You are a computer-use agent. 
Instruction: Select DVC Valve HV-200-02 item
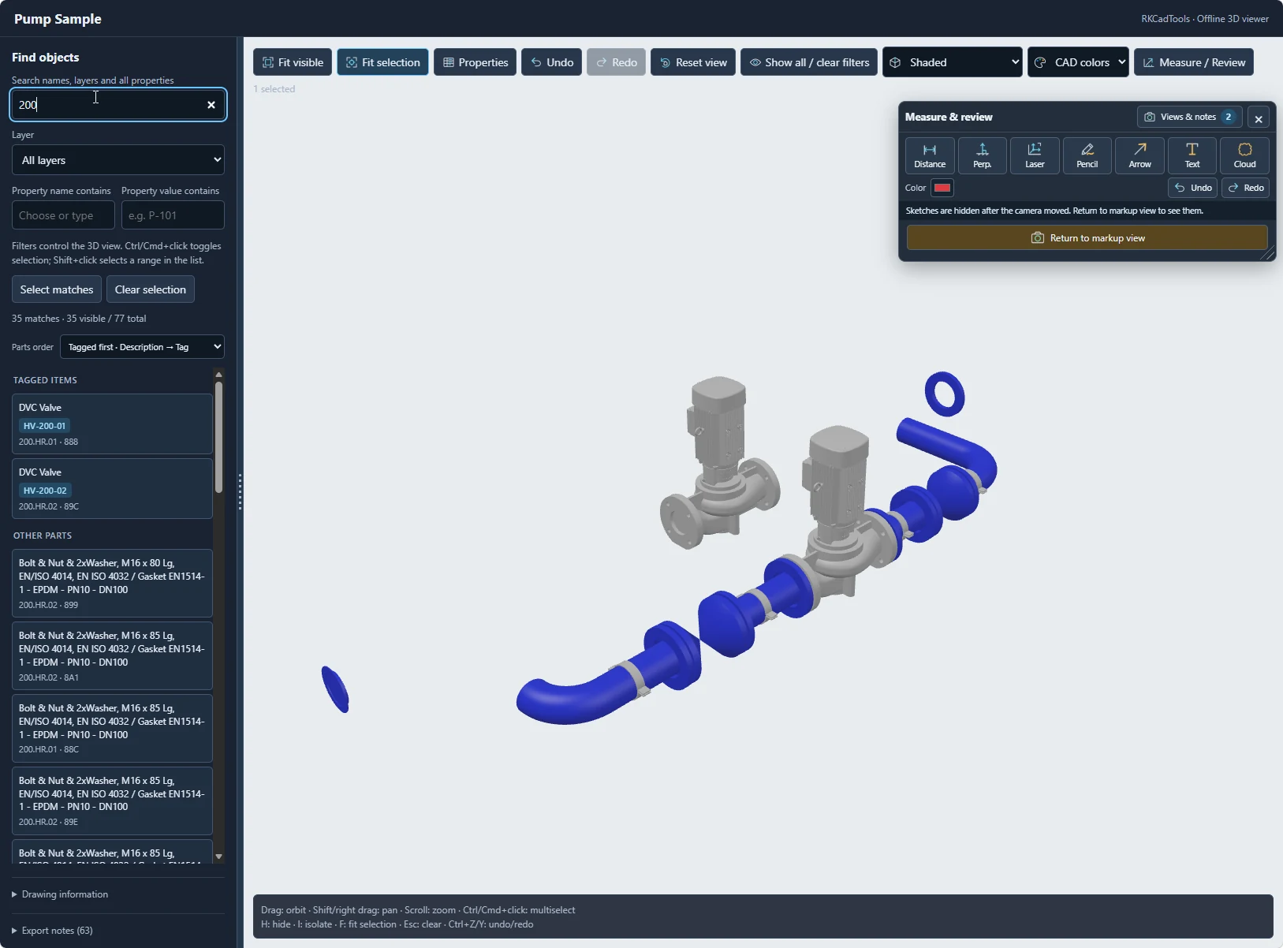pyautogui.click(x=112, y=489)
